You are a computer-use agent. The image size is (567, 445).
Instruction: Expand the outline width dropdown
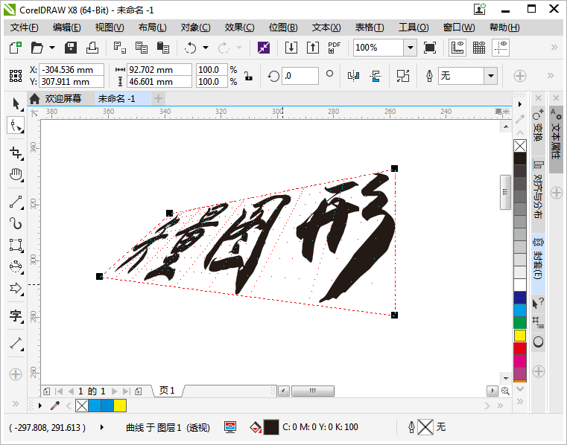[x=490, y=76]
